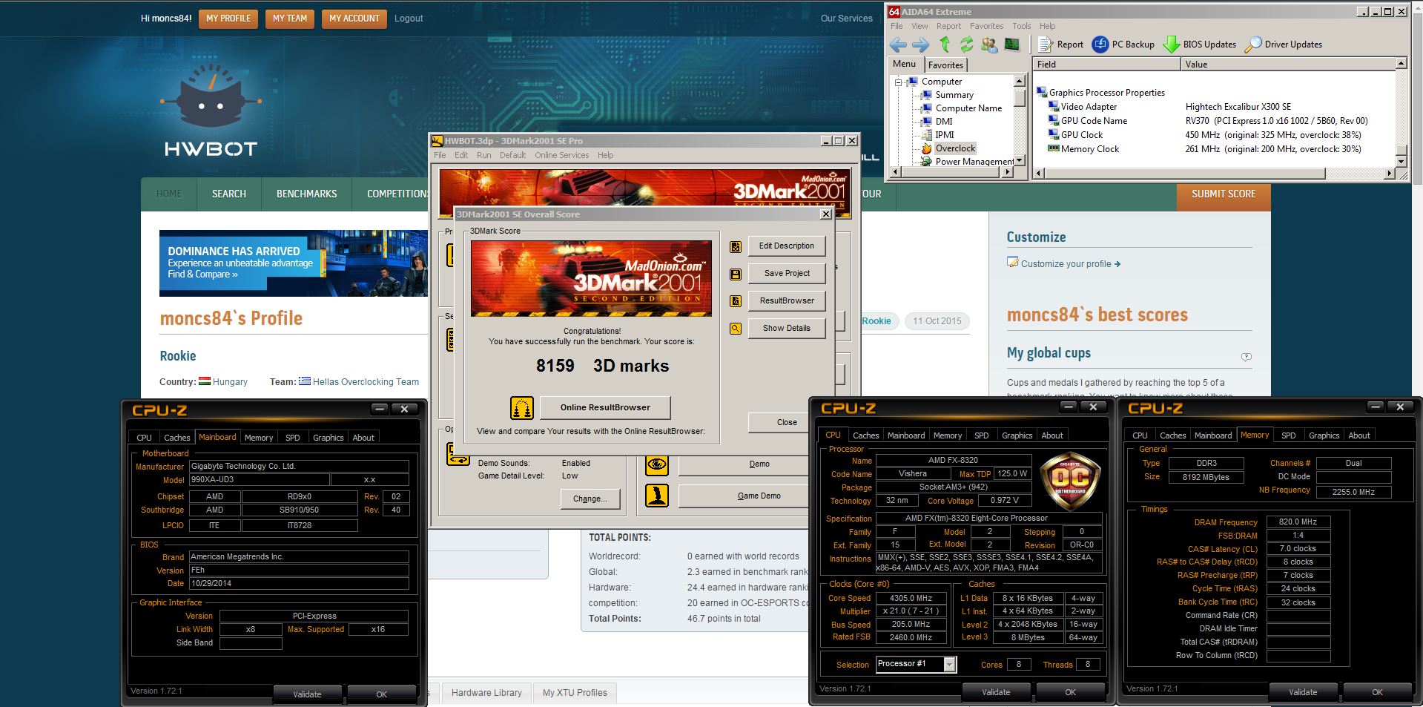Click the AIDA64 back arrow icon
1423x707 pixels.
898,45
